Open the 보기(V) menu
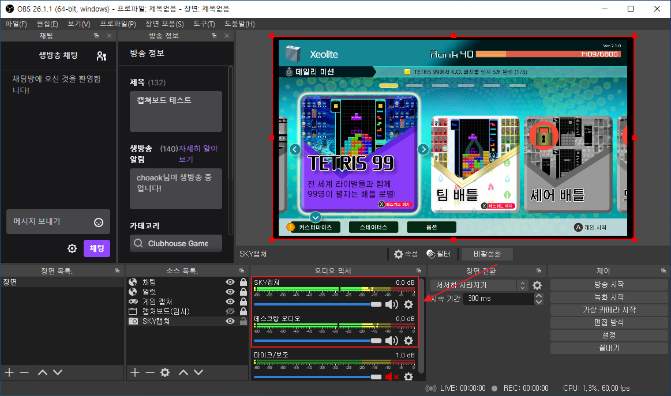This screenshot has height=396, width=671. coord(78,24)
